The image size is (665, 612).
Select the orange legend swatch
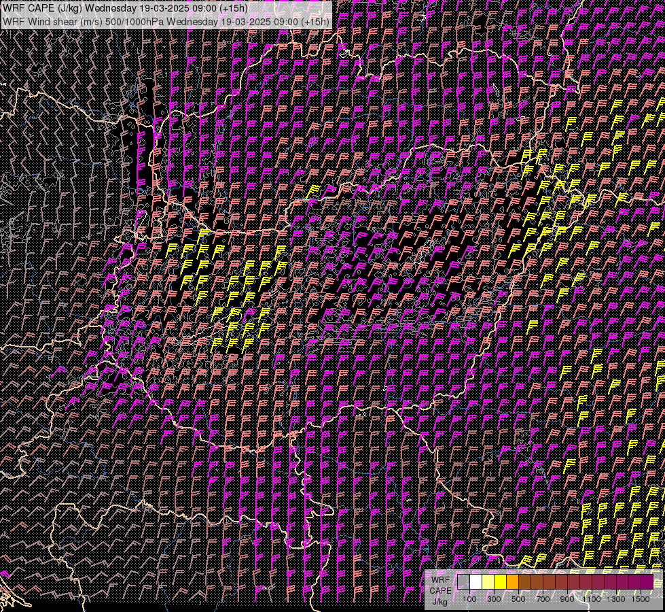point(512,581)
